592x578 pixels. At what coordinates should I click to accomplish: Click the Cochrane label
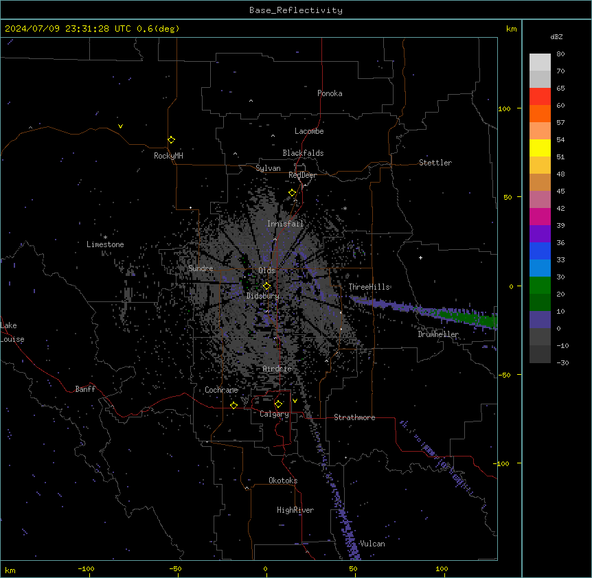coord(221,390)
